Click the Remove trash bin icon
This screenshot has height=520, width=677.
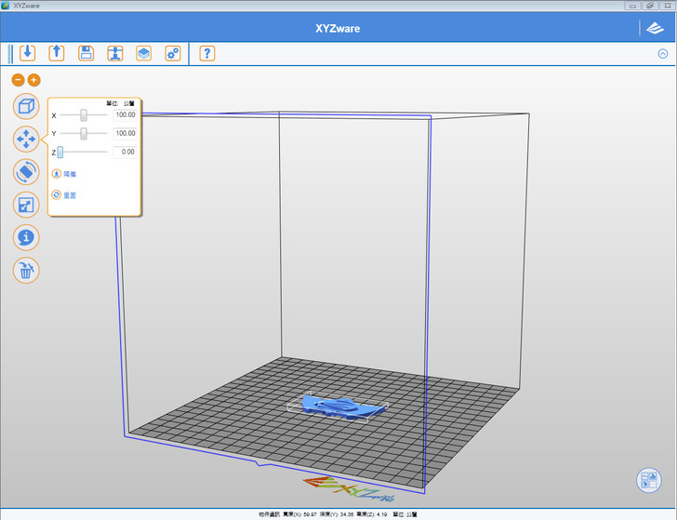26,271
